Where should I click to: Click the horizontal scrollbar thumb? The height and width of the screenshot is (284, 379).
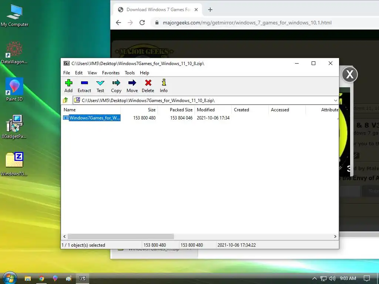(x=121, y=236)
